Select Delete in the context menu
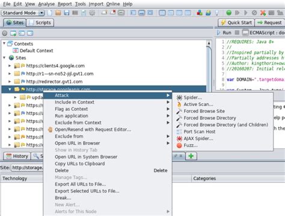Screen dimensions: 285x216 point(108,170)
